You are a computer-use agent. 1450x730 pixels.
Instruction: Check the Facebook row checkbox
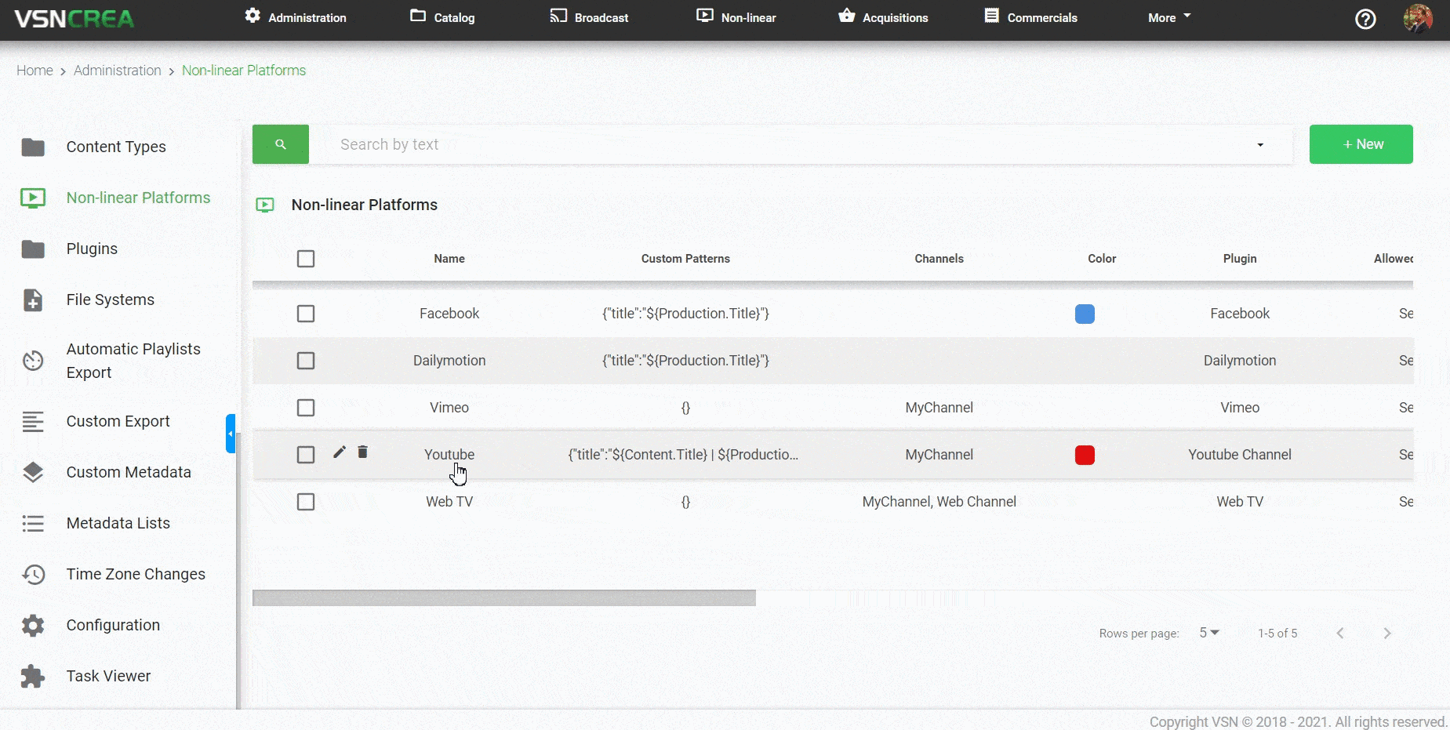point(306,314)
